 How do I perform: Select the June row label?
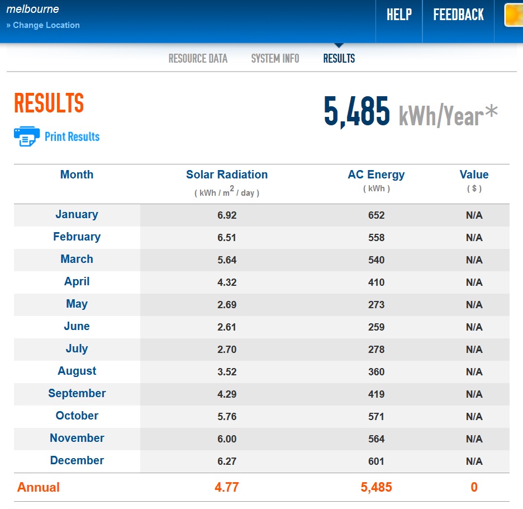(77, 326)
